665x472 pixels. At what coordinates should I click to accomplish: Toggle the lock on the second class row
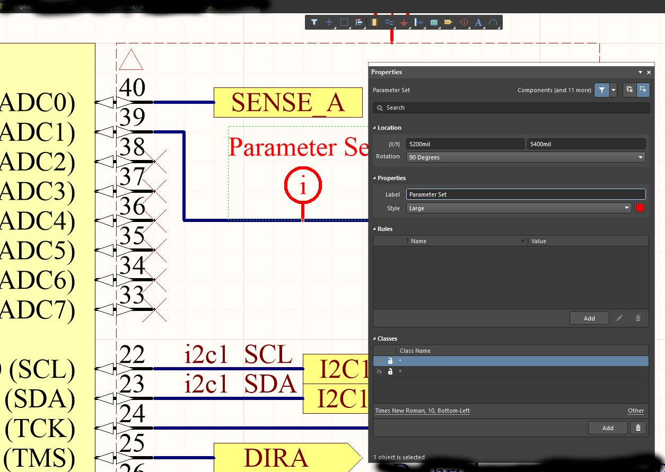click(390, 372)
